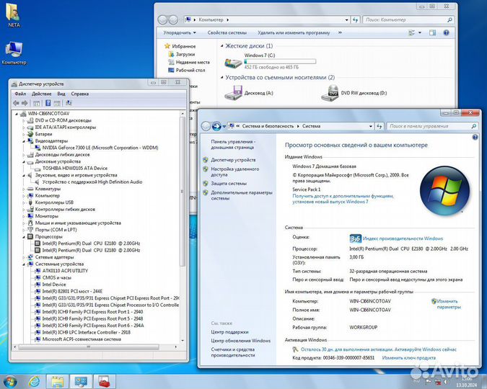Screen dimensions: 487x389
Task: Open Настройка удаленного доступа link
Action: 234,172
